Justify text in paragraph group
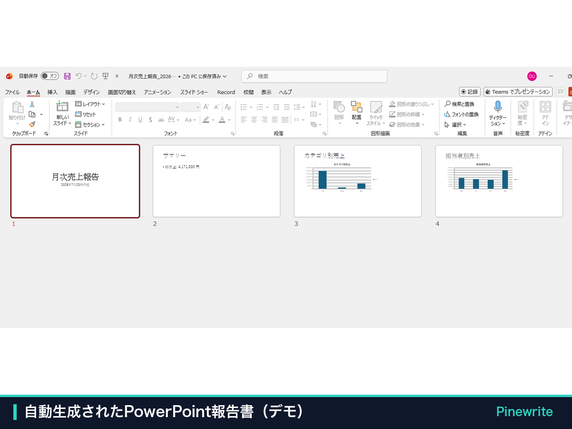The width and height of the screenshot is (572, 429). click(275, 120)
